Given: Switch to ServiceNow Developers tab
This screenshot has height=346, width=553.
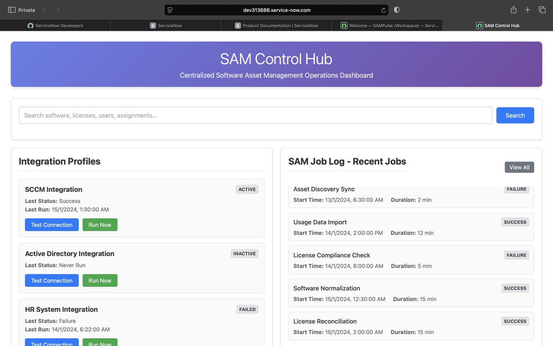Looking at the screenshot, I should (x=55, y=26).
